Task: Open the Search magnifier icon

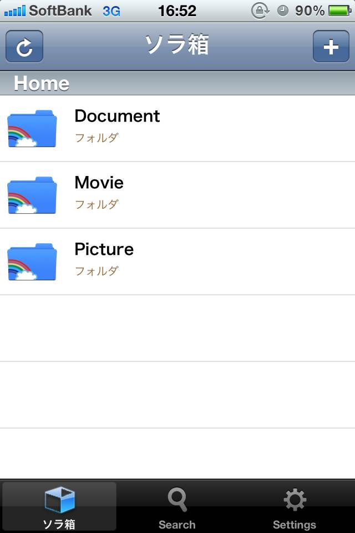Action: 177,499
